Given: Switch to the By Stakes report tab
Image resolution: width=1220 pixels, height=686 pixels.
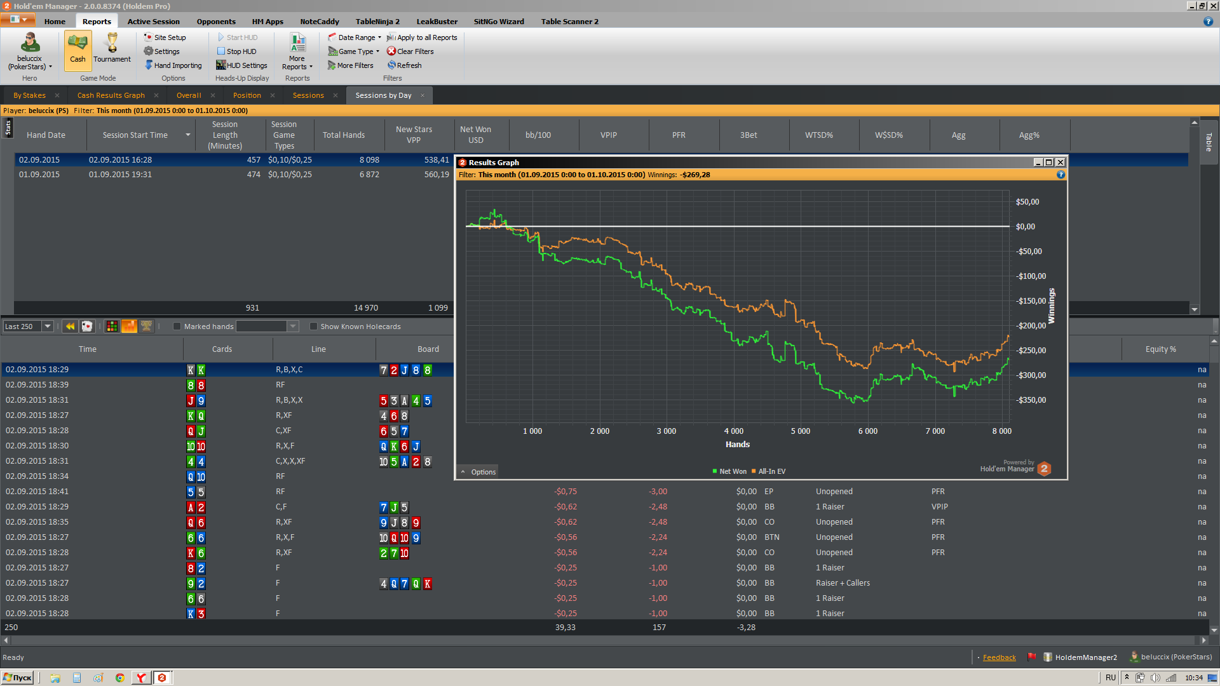Looking at the screenshot, I should point(30,95).
